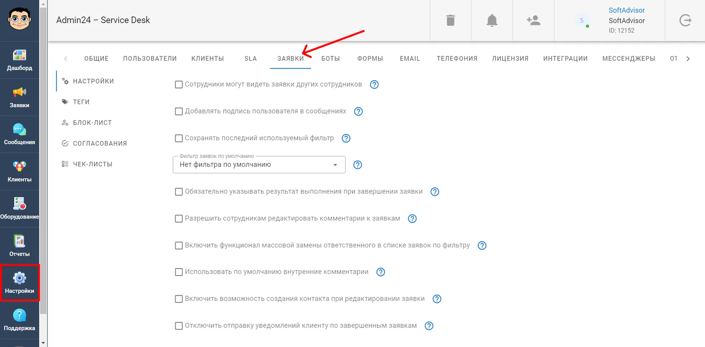705x347 pixels.
Task: Open the Дашборд section in sidebar
Action: 19,60
